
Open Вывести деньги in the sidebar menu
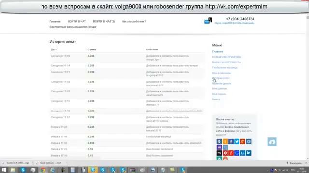222,84
